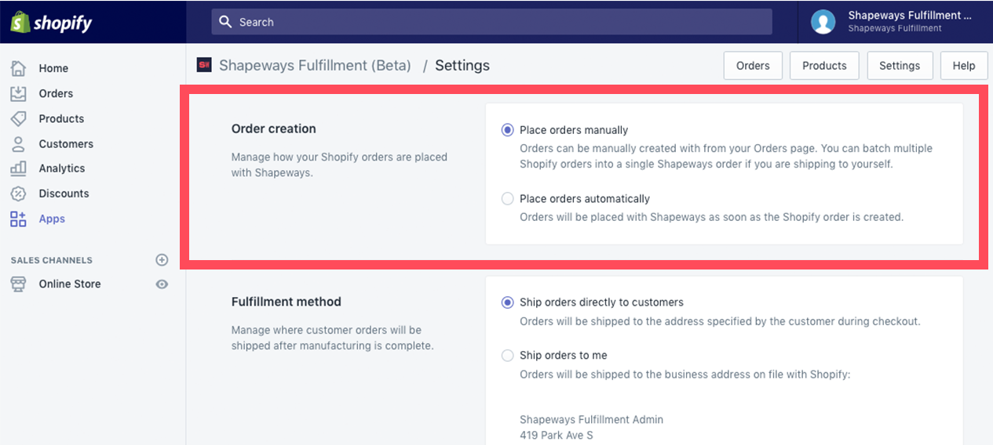Screen dimensions: 993x445
Task: Click the Shopify logo
Action: (x=51, y=22)
